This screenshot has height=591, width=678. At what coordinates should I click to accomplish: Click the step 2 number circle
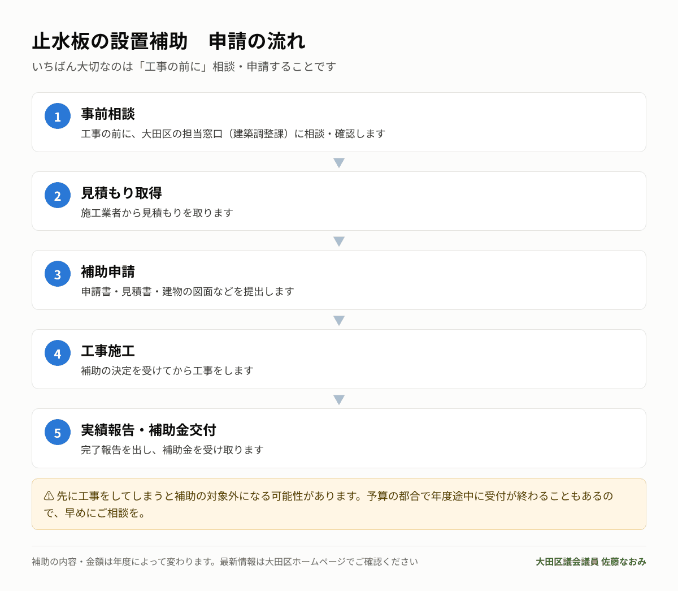pyautogui.click(x=58, y=195)
